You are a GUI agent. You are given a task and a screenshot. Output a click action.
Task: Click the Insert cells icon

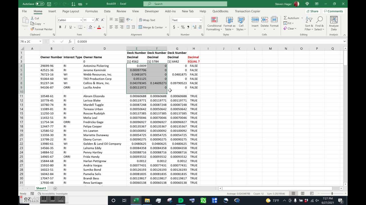point(255,20)
